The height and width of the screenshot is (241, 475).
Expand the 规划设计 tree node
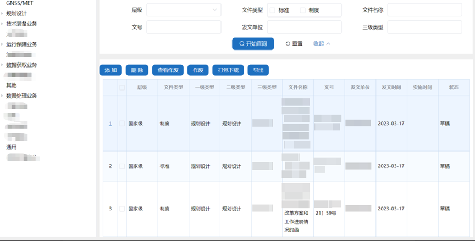coord(2,13)
